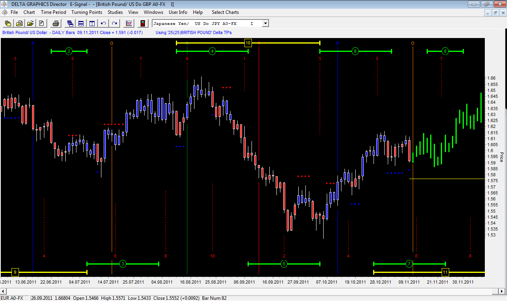Click the undo arrow toolbar icon

[x=103, y=23]
